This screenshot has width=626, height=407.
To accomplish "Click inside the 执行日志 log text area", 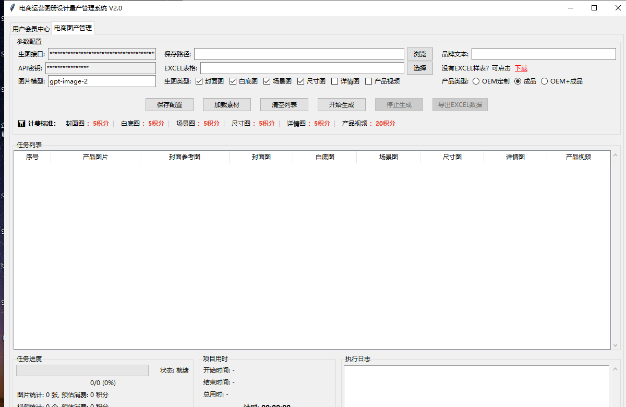I will coord(476,386).
